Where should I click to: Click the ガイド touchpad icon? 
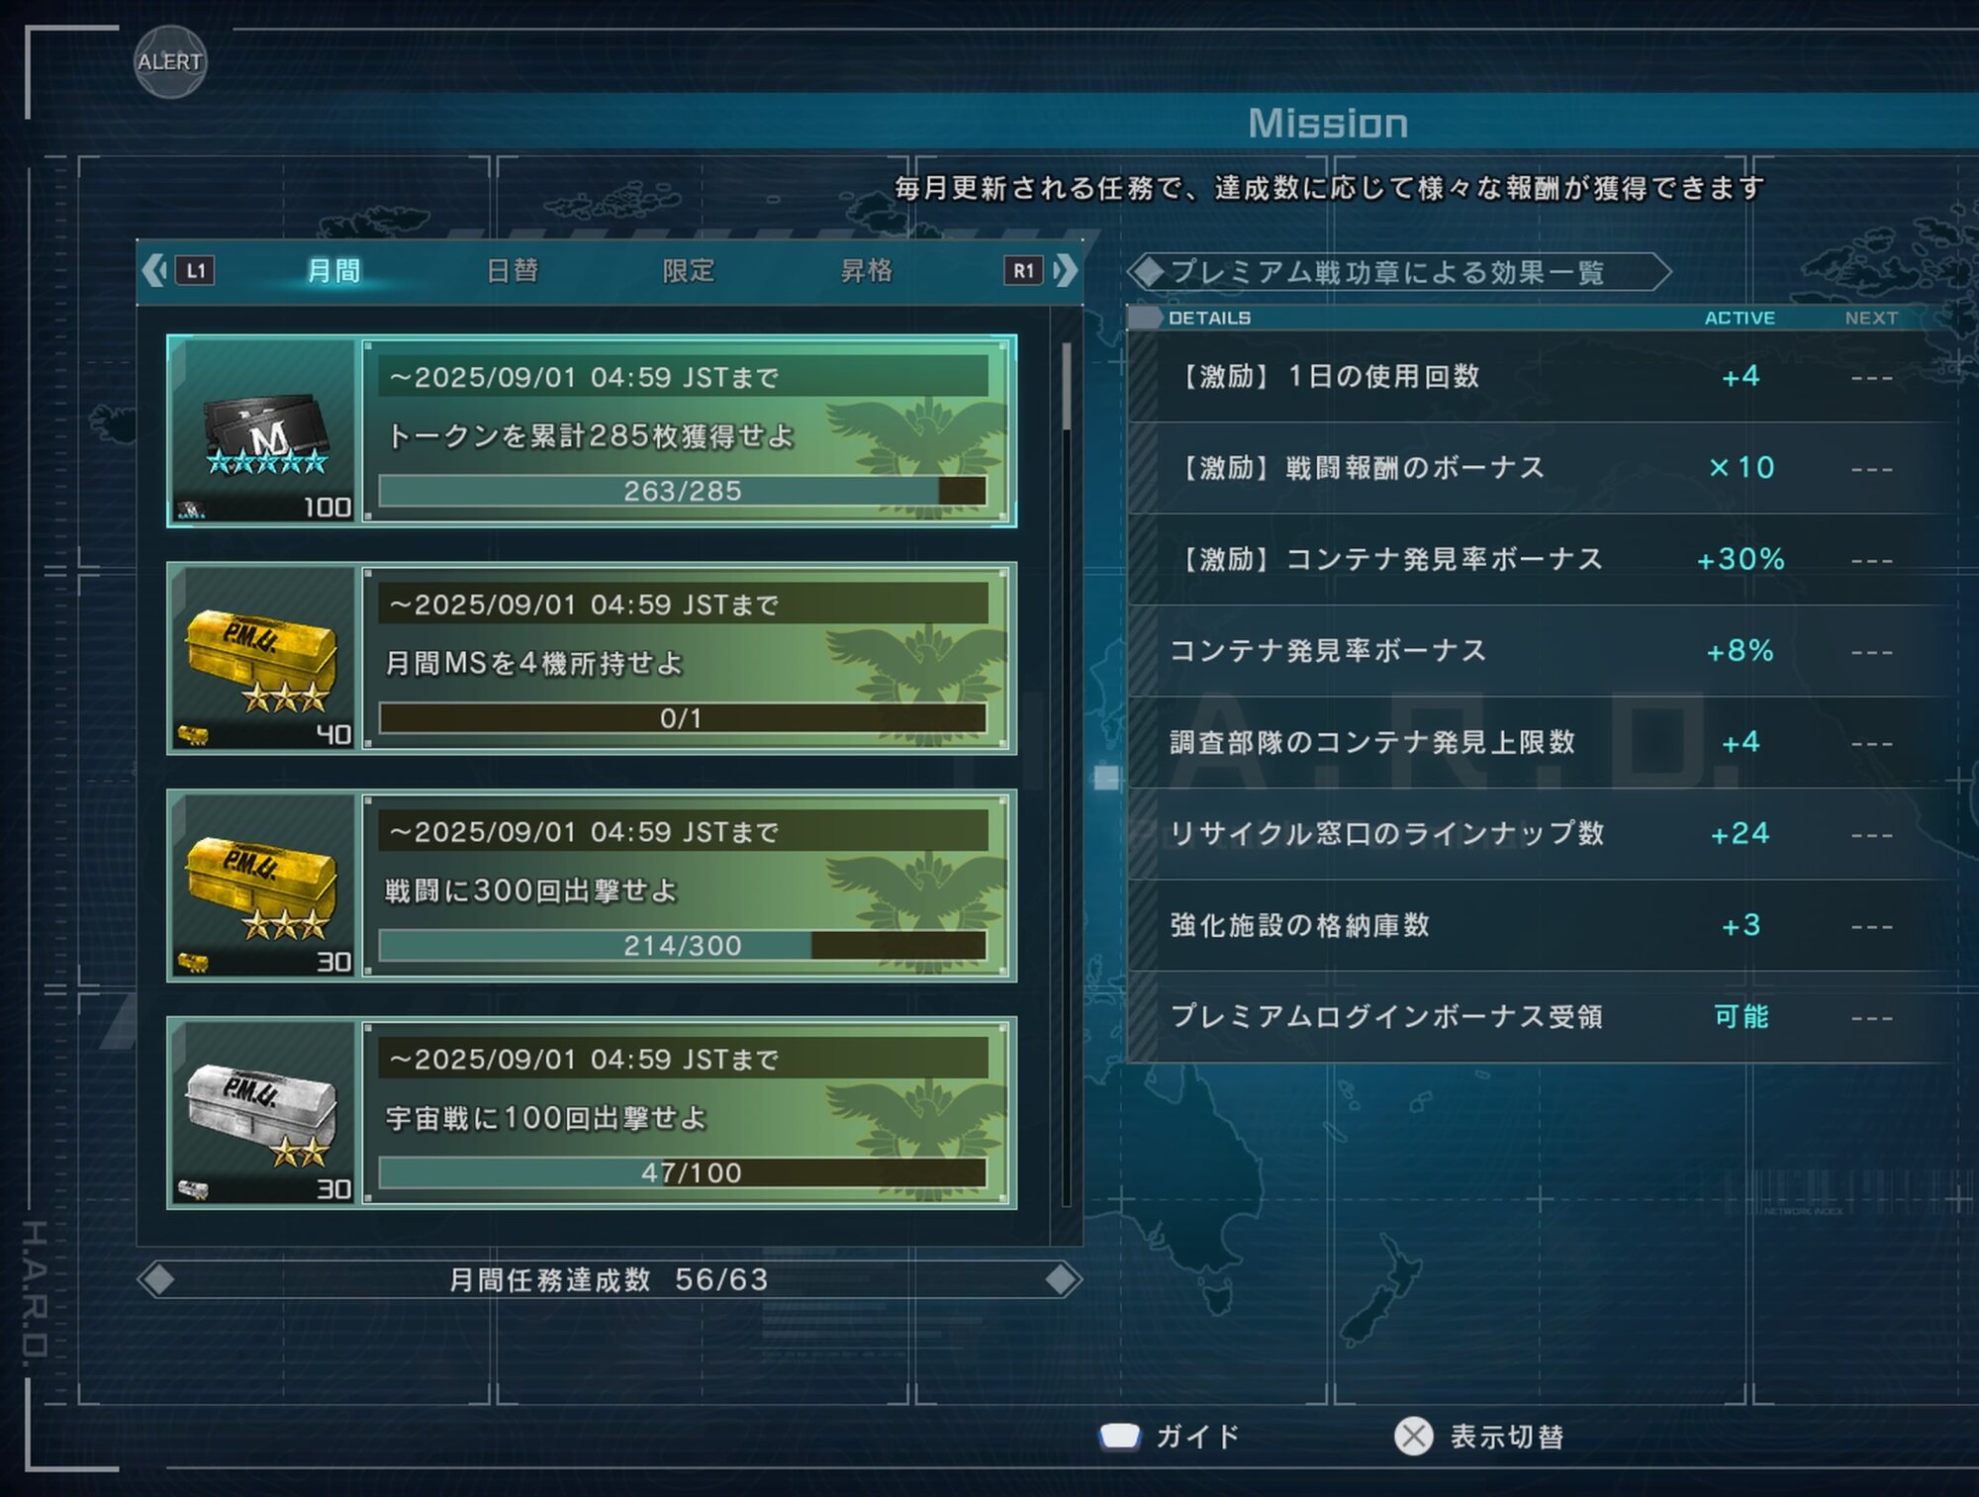[x=1119, y=1436]
